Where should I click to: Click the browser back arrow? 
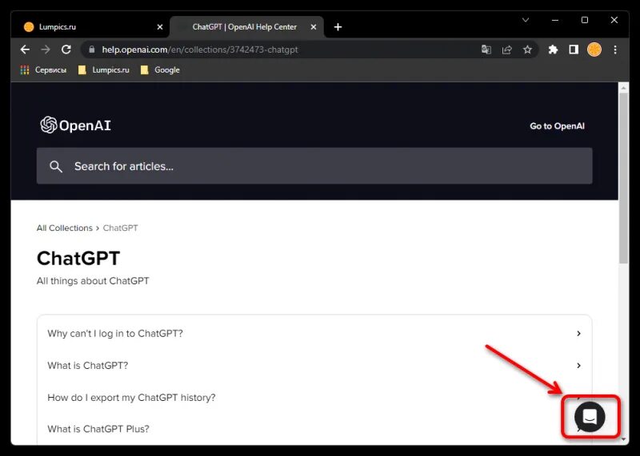click(25, 50)
